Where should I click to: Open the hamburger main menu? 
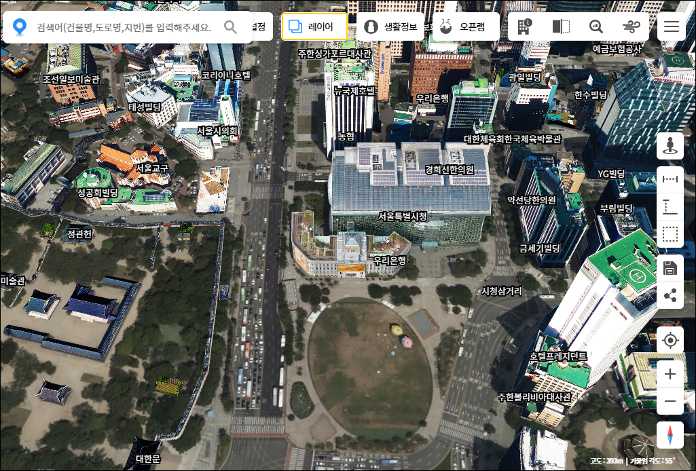[x=672, y=26]
